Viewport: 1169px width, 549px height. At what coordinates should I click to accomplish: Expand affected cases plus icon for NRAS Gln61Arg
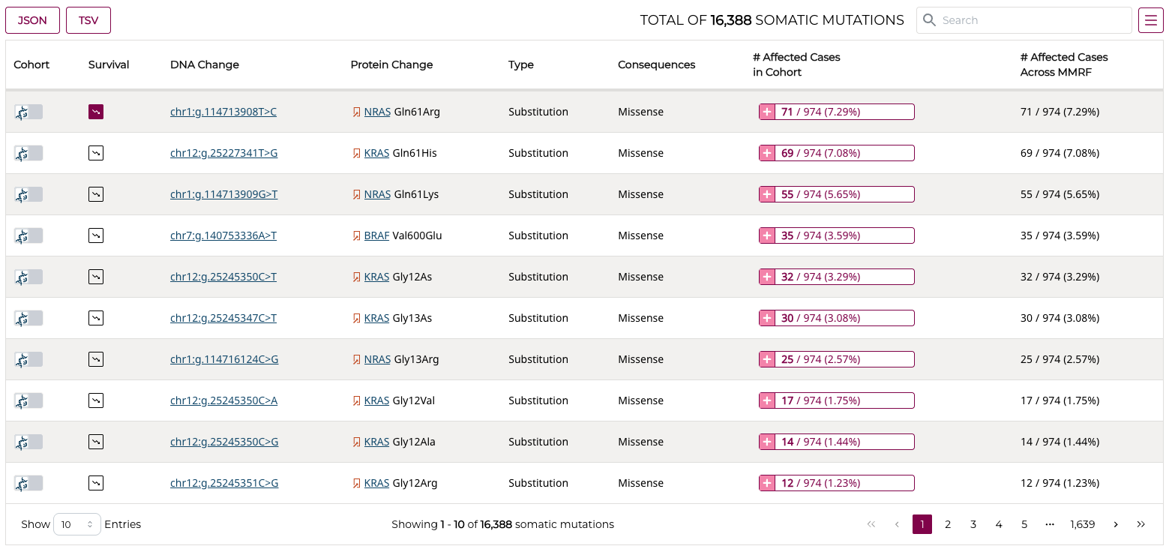(x=766, y=111)
